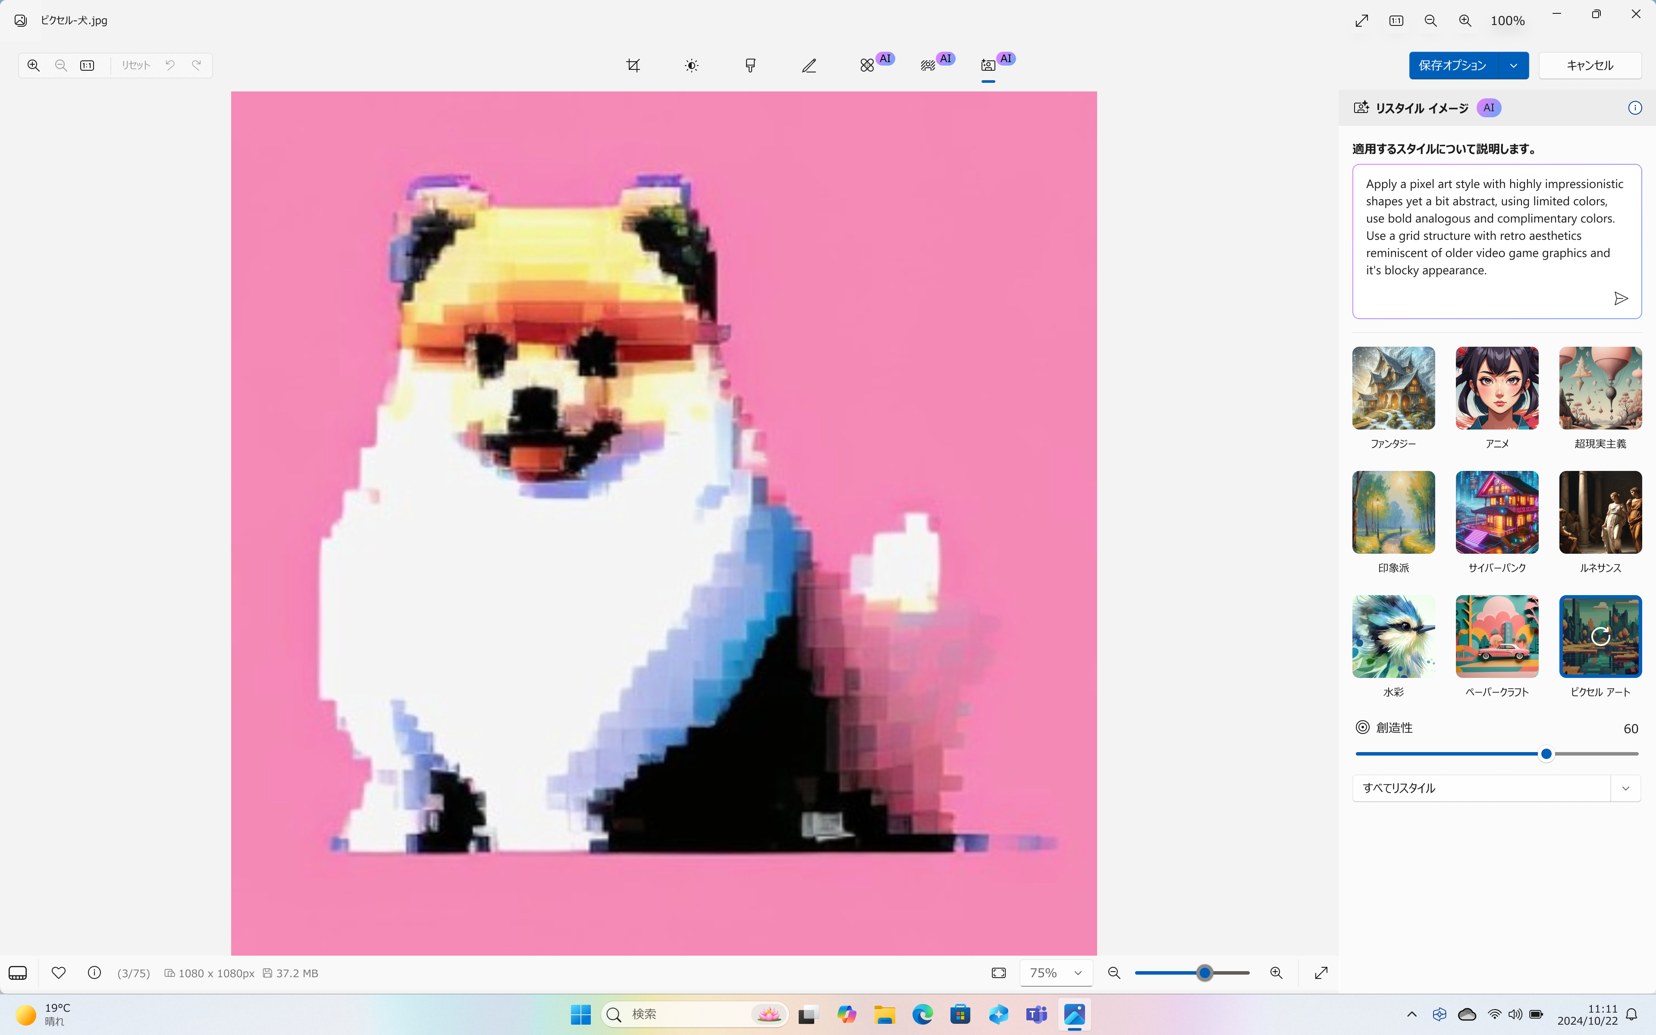The height and width of the screenshot is (1035, 1656).
Task: Adjust the 創造性 slider handle
Action: 1546,754
